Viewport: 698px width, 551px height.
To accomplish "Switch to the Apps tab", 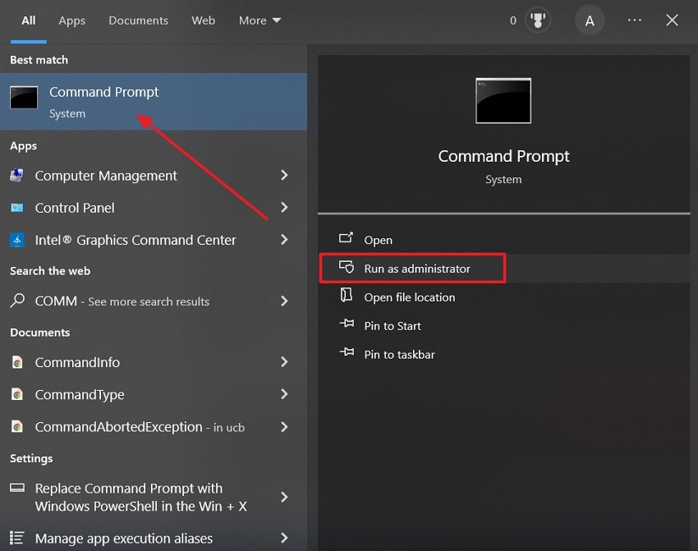I will pyautogui.click(x=71, y=21).
